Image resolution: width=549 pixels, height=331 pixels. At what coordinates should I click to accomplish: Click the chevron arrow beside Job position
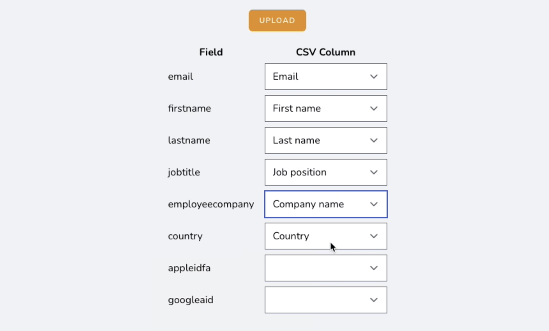pyautogui.click(x=374, y=172)
